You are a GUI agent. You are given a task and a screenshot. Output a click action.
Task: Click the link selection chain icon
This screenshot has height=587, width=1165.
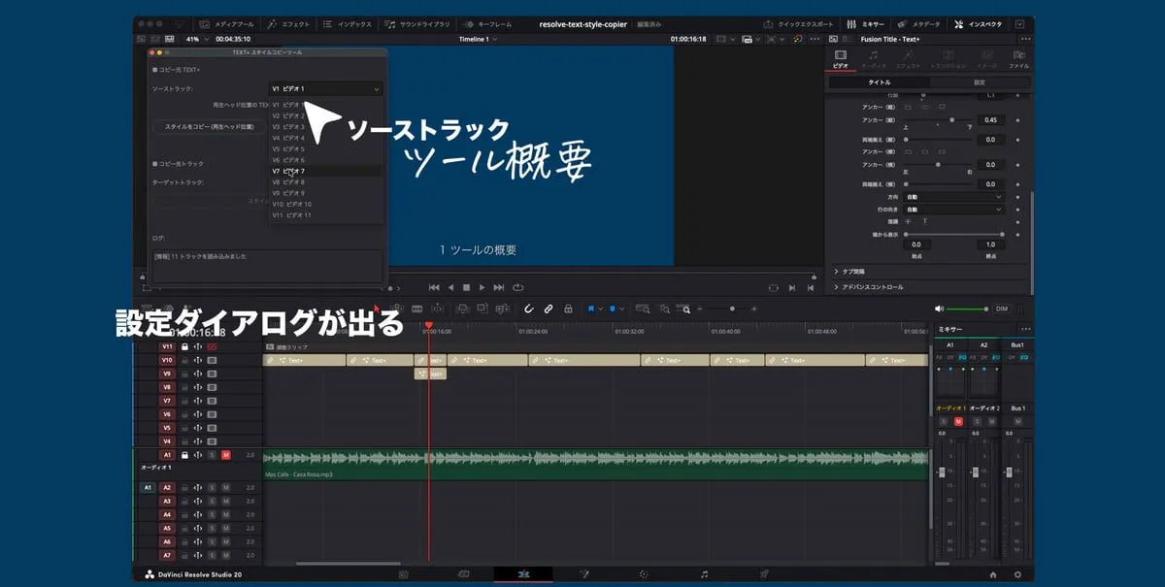[549, 309]
